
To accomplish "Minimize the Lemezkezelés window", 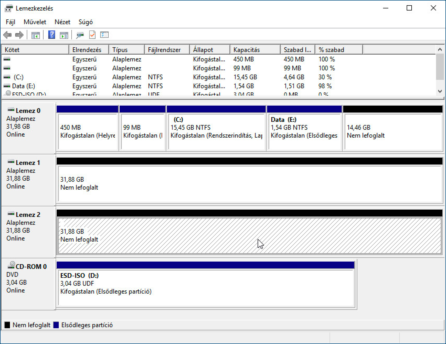I will coord(385,8).
